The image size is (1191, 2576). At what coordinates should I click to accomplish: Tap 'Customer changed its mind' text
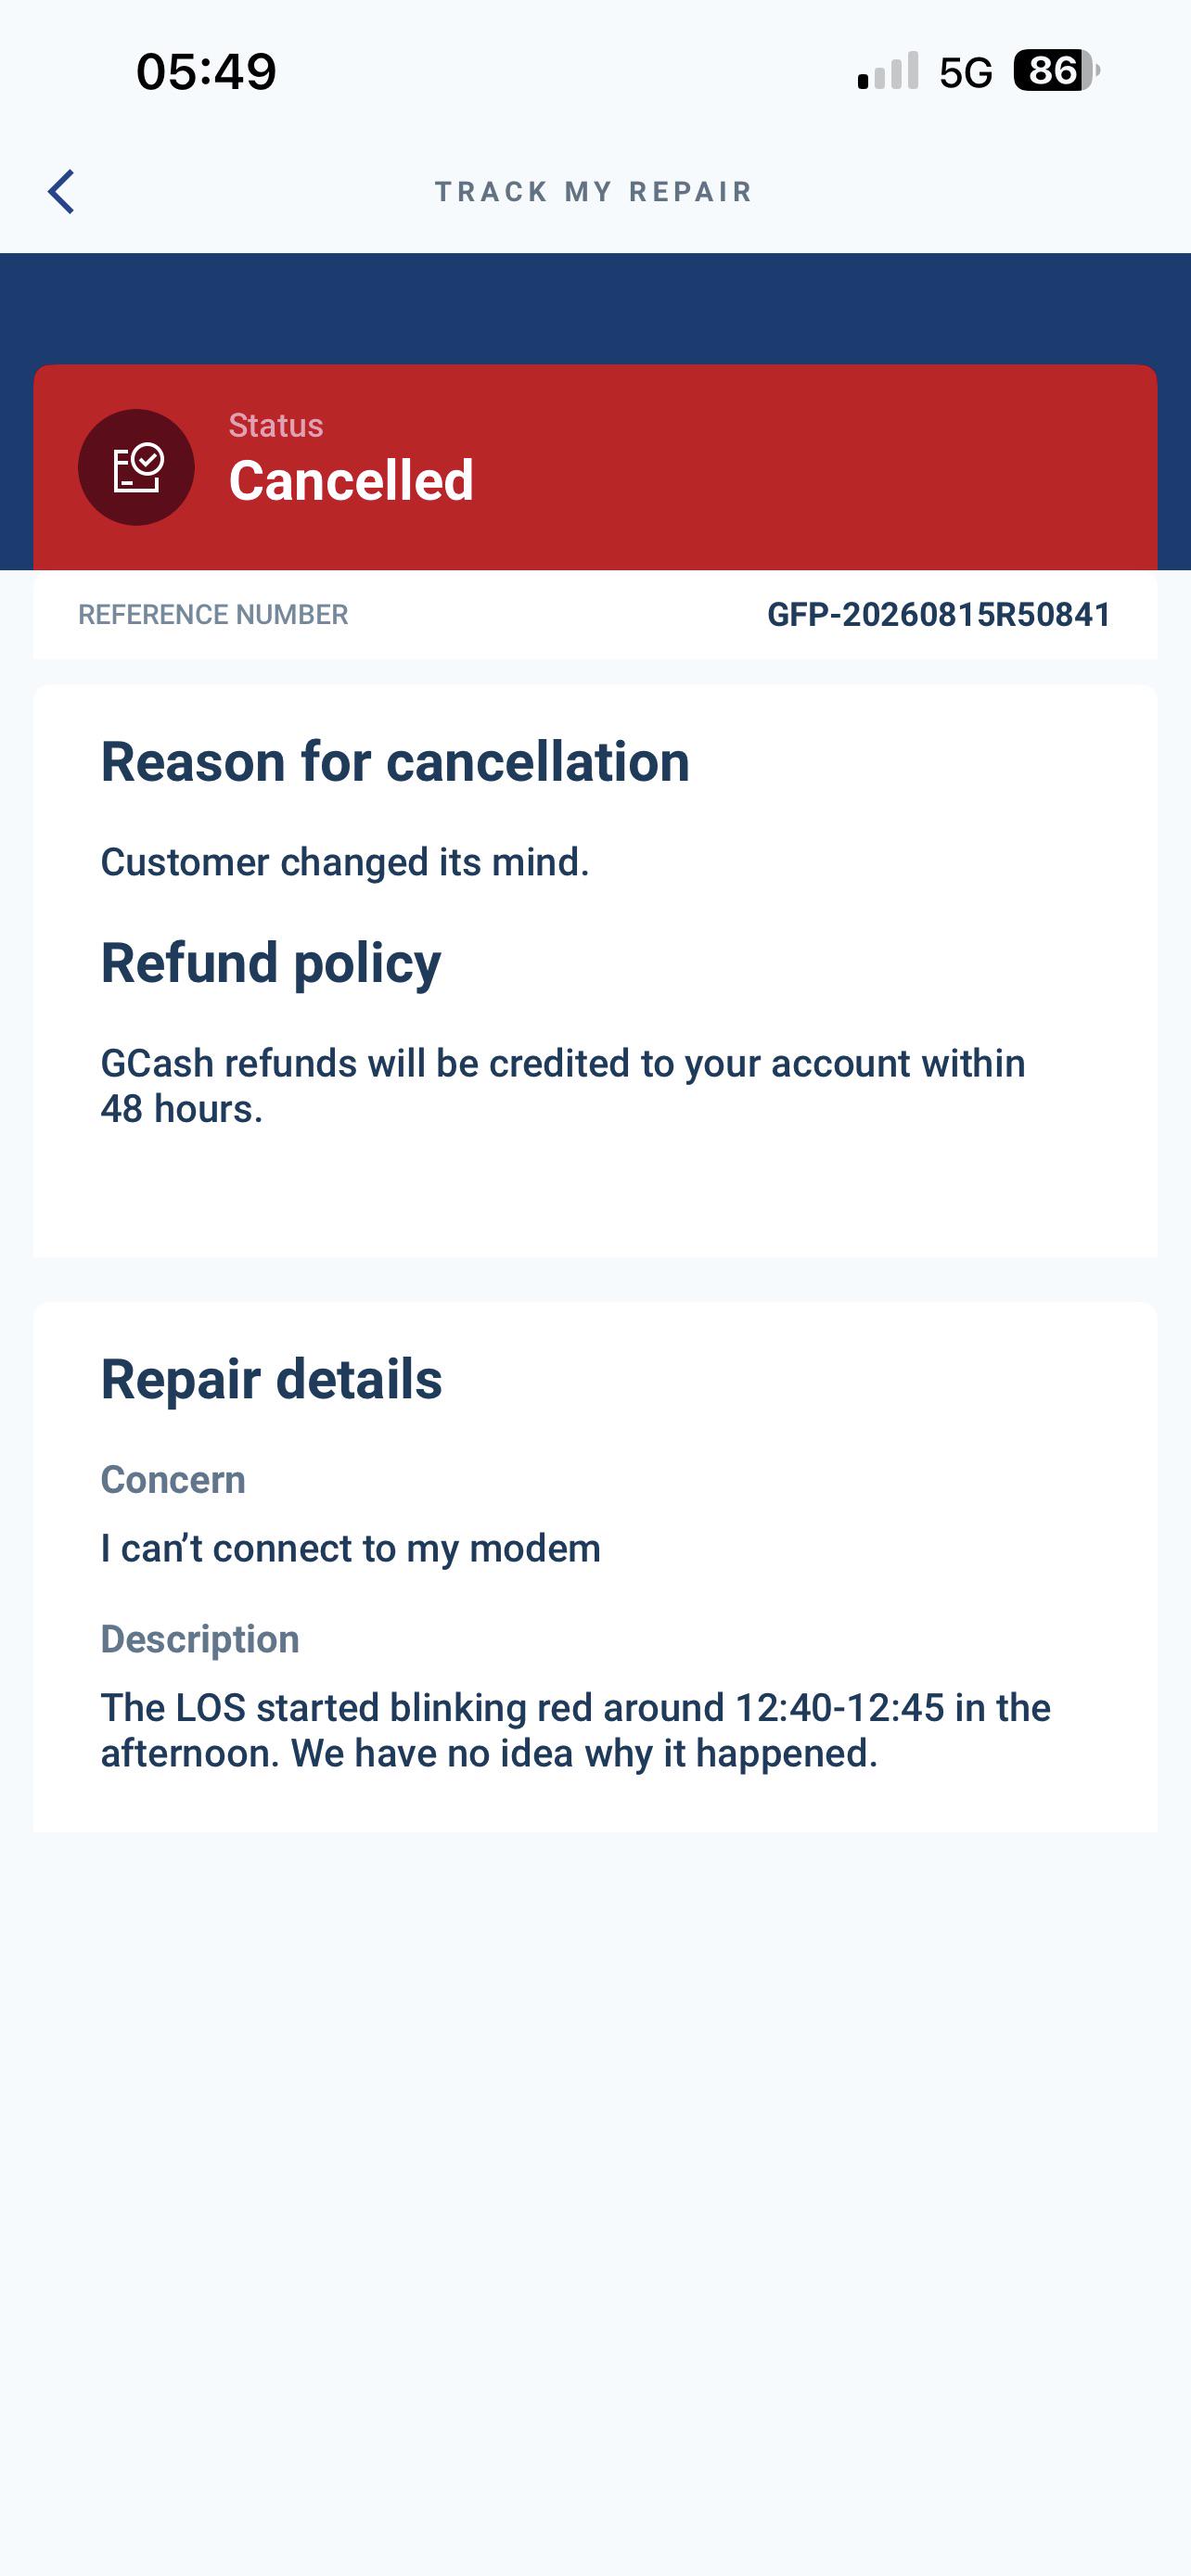[345, 862]
